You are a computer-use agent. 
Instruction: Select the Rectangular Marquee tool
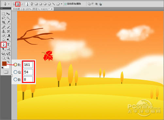tap(3, 14)
